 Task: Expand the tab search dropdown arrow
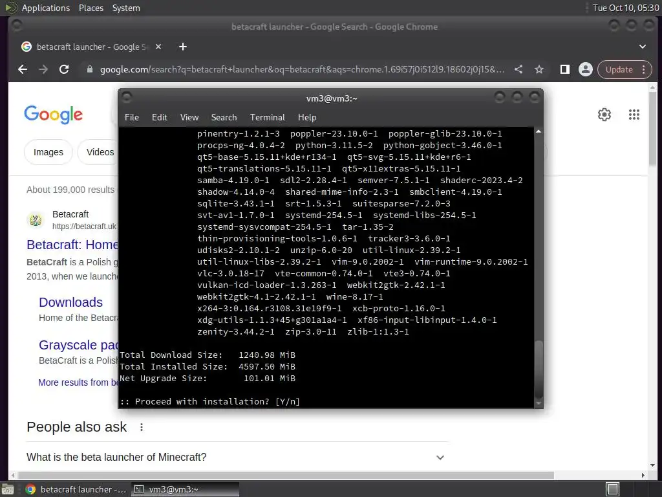(643, 47)
